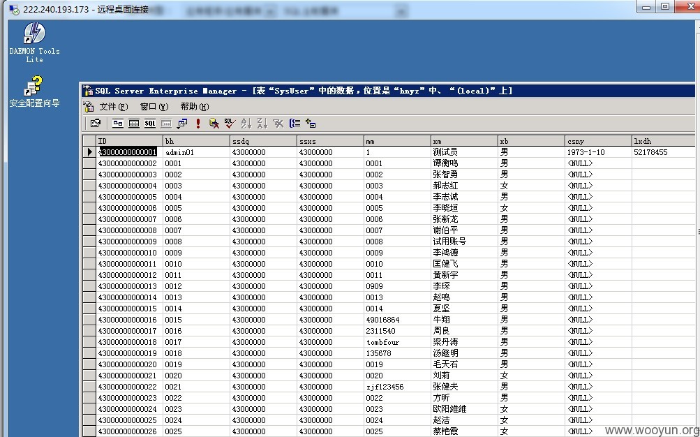Click the mm column header
700x437 pixels.
tap(397, 141)
